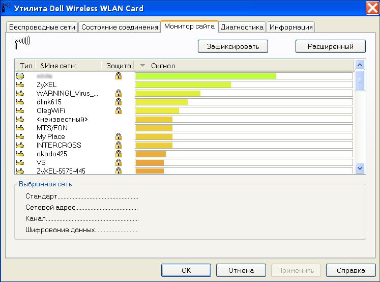This screenshot has height=282, width=380.
Task: Click the antenna signal icon above the list
Action: coord(22,43)
